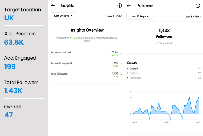Open the Accounts engaged row
This screenshot has height=136, width=203.
[86, 64]
